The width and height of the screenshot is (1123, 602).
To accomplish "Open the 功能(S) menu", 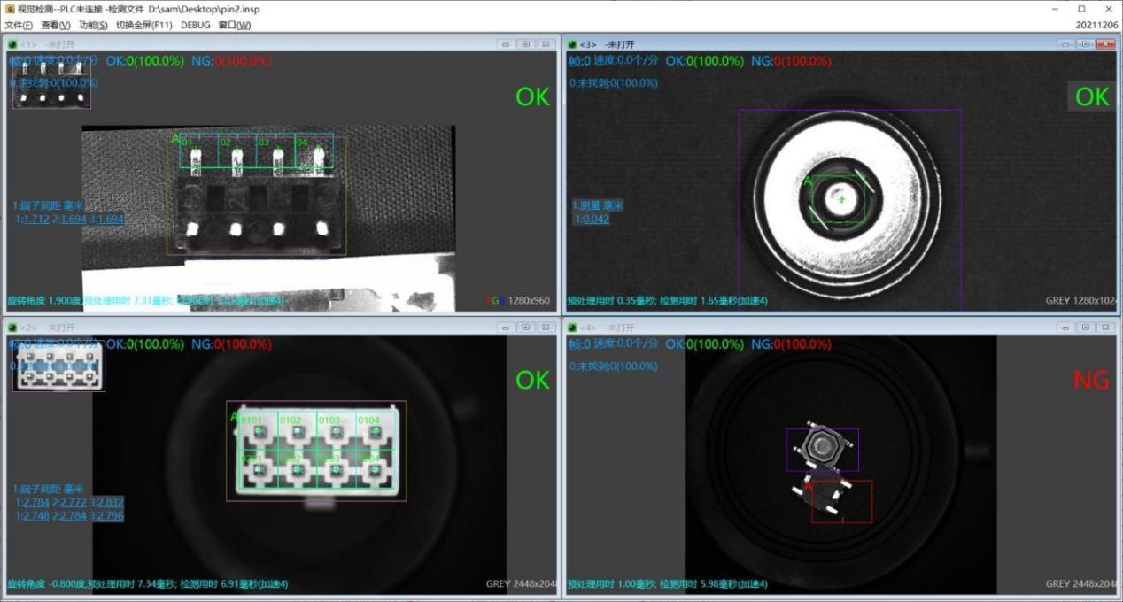I will pos(93,25).
